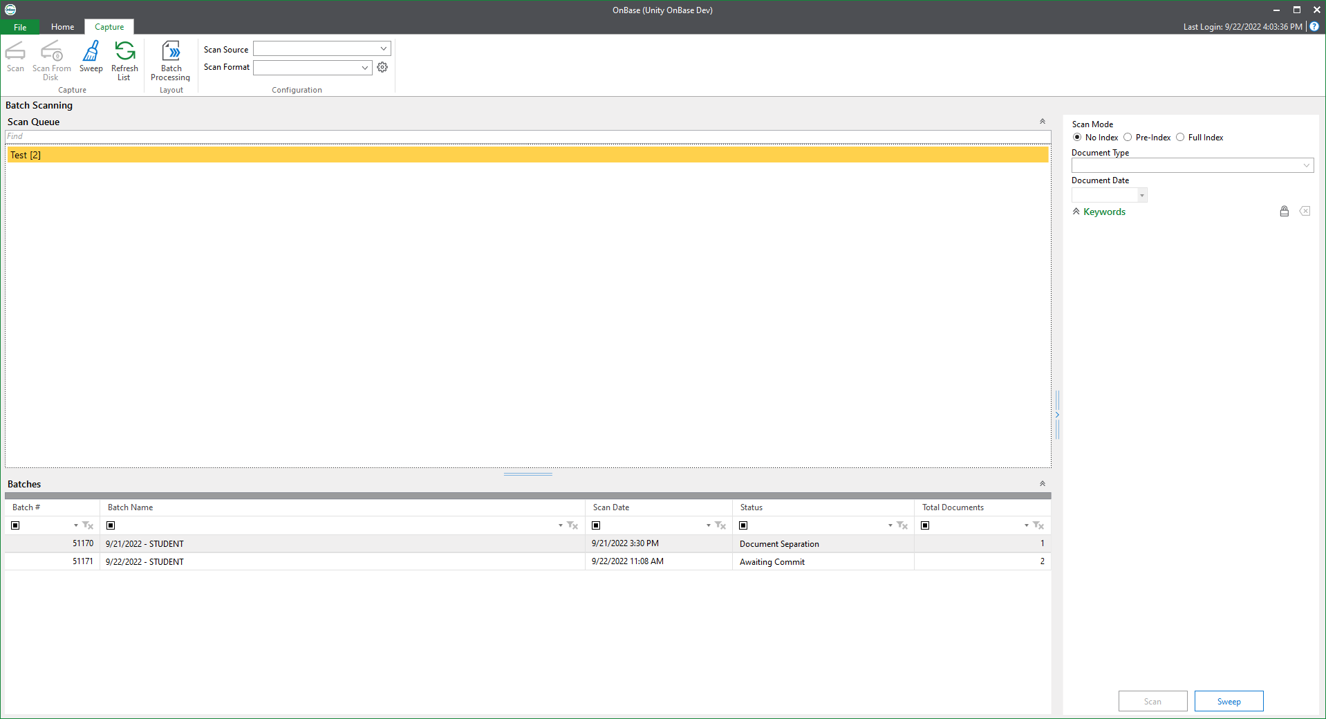Open the File menu
Viewport: 1326px width, 719px height.
point(19,26)
